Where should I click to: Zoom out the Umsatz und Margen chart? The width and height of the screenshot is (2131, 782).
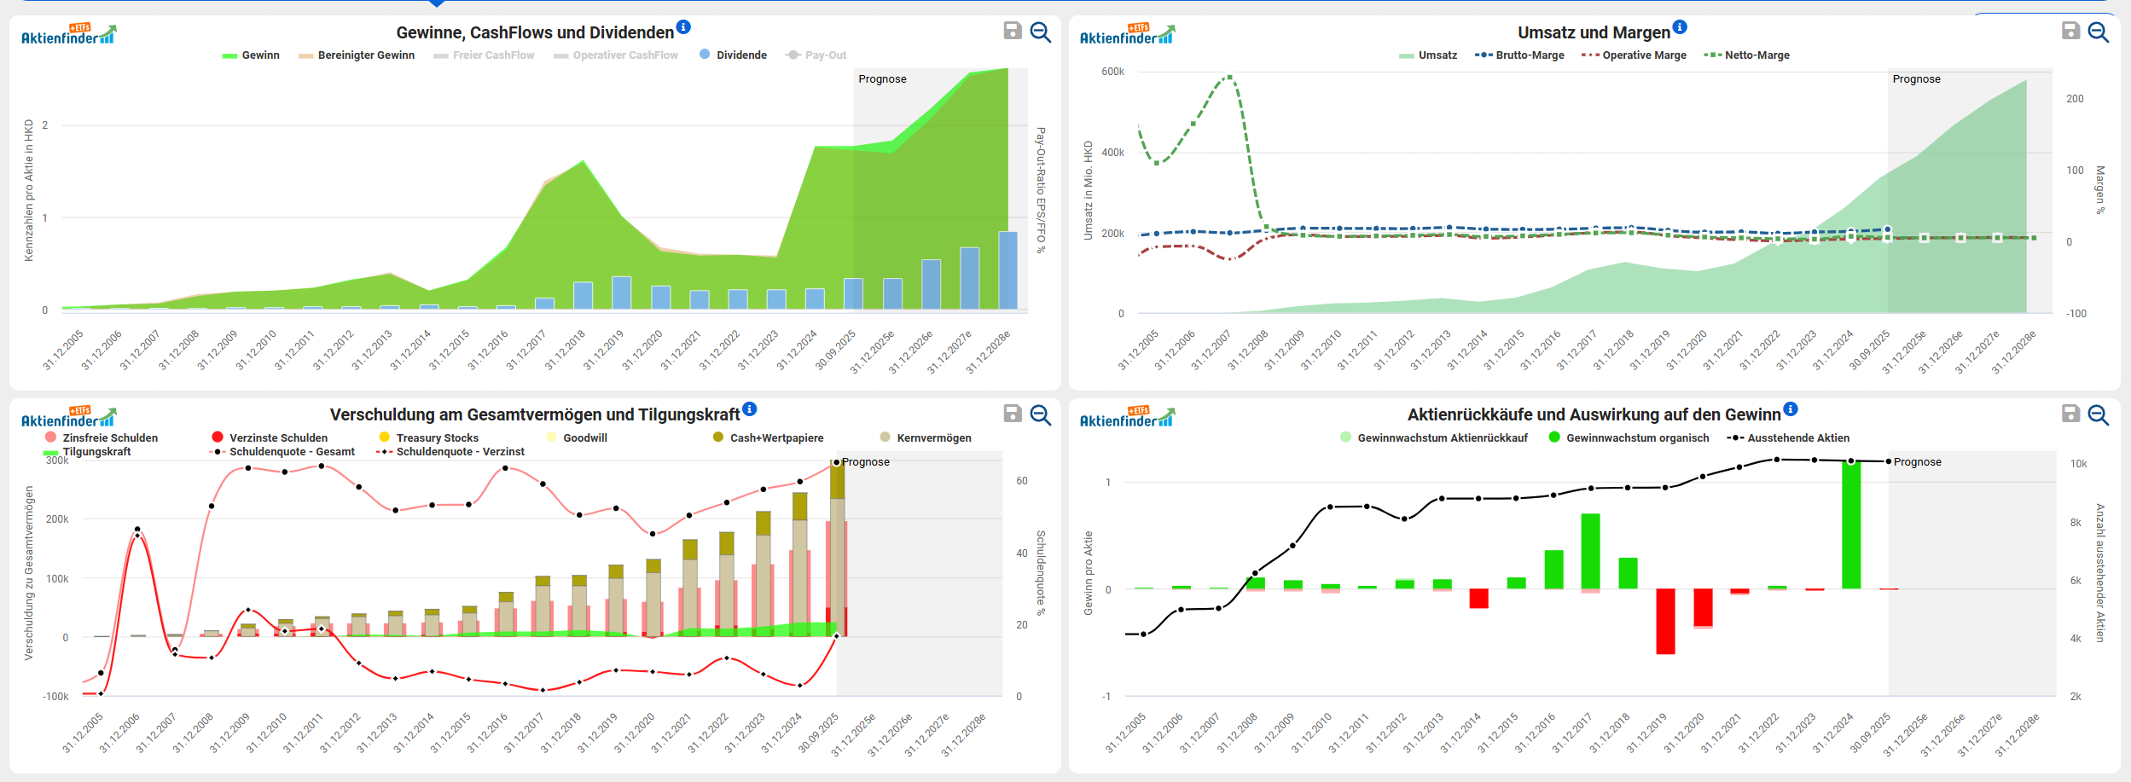click(2099, 32)
